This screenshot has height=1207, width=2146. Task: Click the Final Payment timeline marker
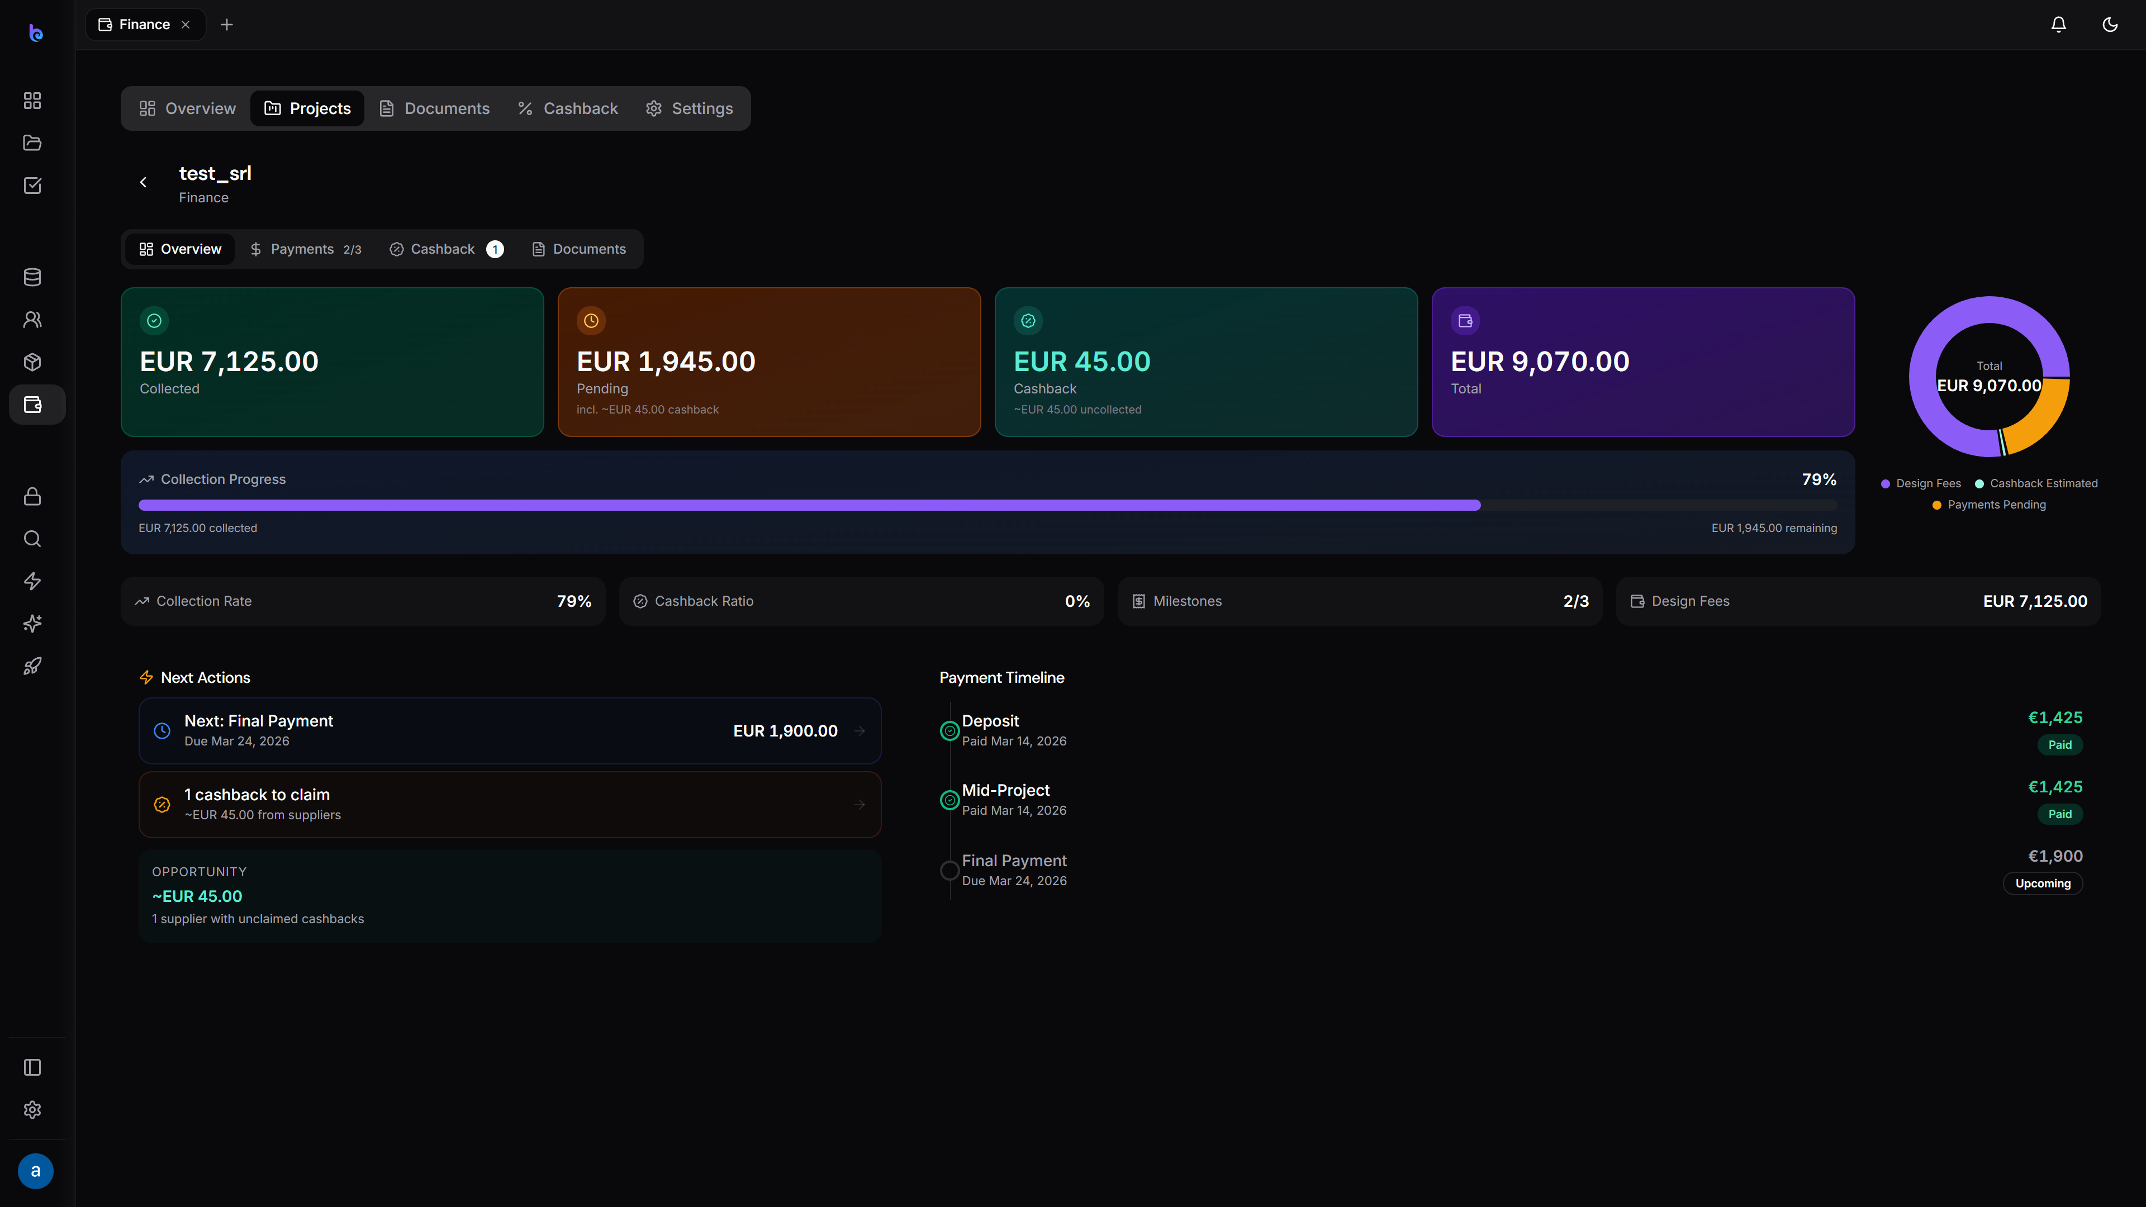click(x=949, y=871)
